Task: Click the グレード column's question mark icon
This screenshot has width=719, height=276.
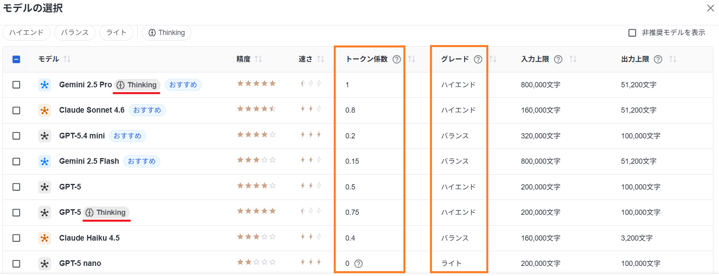Action: (478, 59)
